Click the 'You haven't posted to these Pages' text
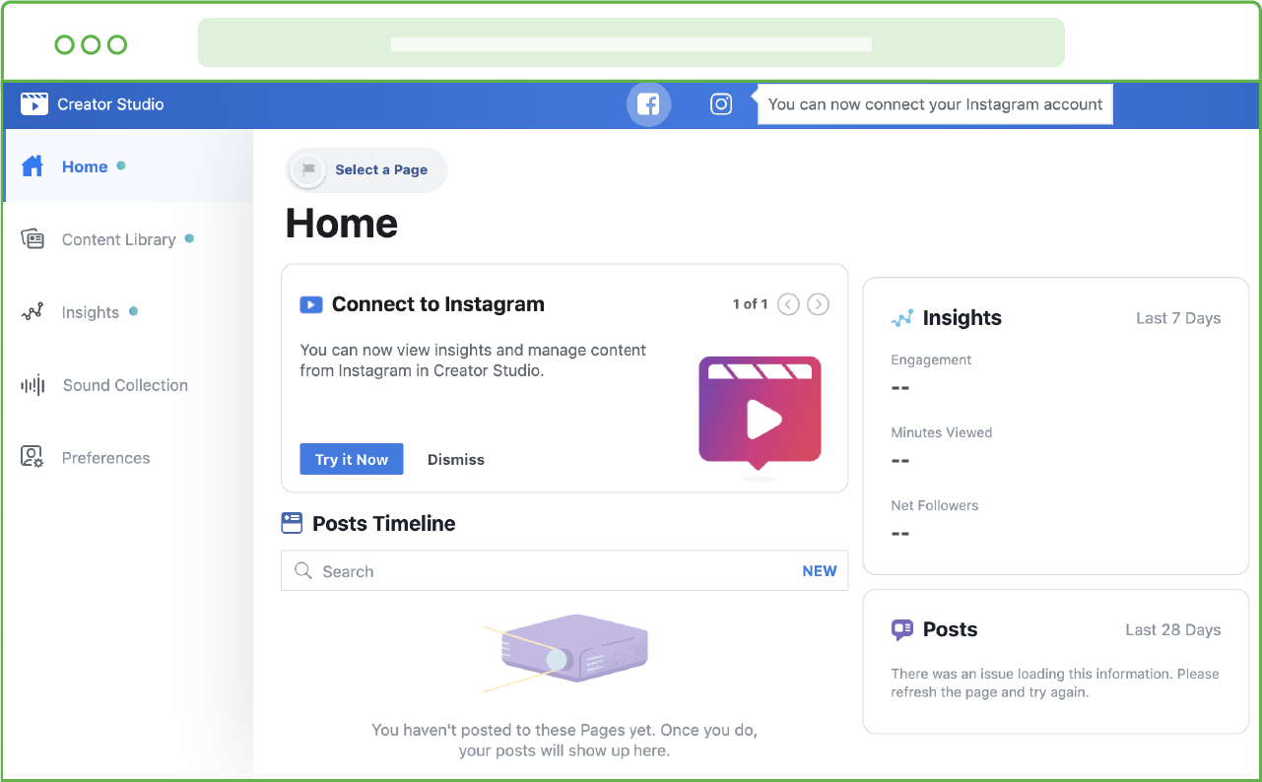 click(x=565, y=741)
